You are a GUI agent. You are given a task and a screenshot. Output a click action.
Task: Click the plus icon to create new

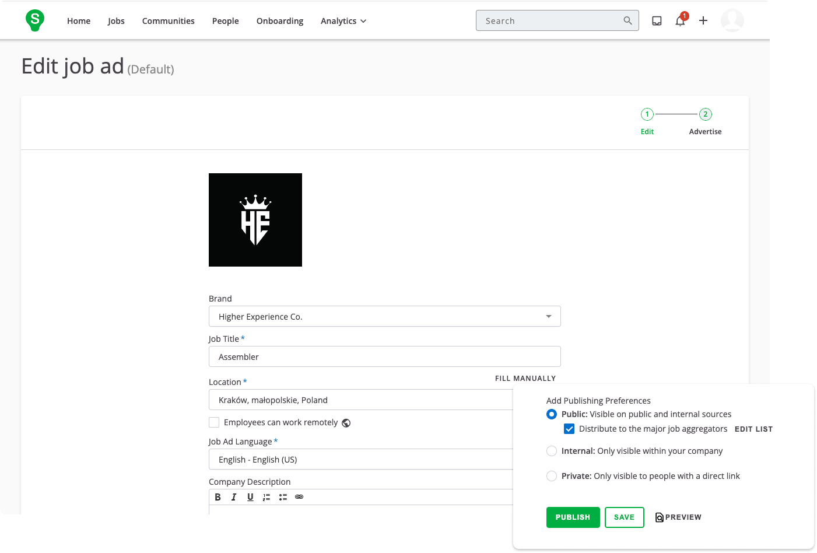click(x=703, y=21)
